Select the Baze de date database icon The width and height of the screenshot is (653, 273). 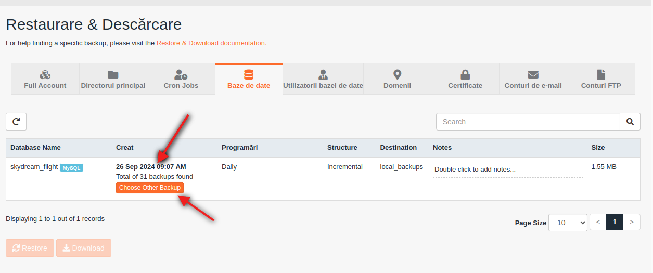(x=249, y=75)
